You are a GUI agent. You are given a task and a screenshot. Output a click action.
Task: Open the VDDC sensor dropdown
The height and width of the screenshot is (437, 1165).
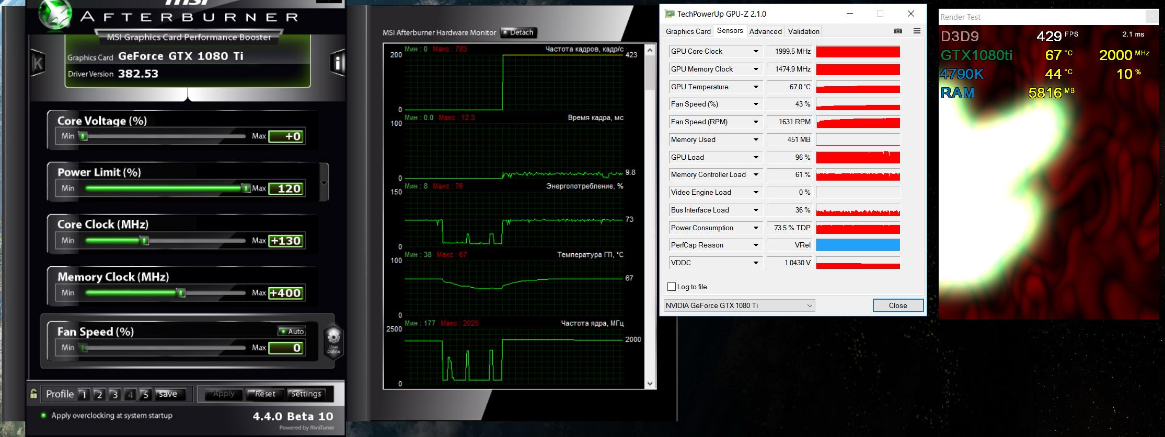point(756,263)
